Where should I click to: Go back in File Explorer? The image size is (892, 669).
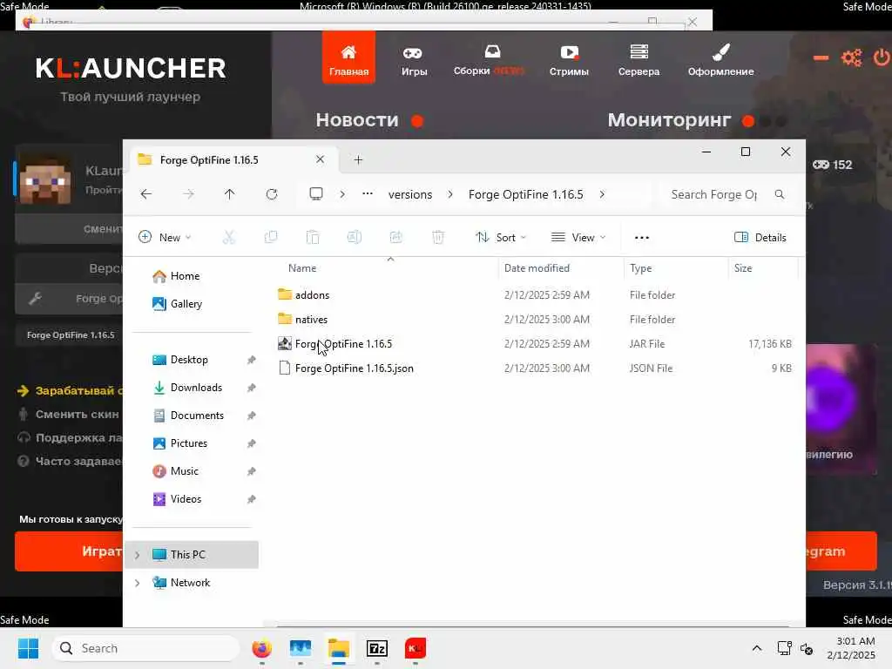[146, 194]
